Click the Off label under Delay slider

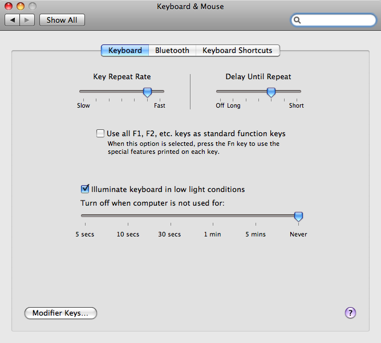(x=220, y=105)
